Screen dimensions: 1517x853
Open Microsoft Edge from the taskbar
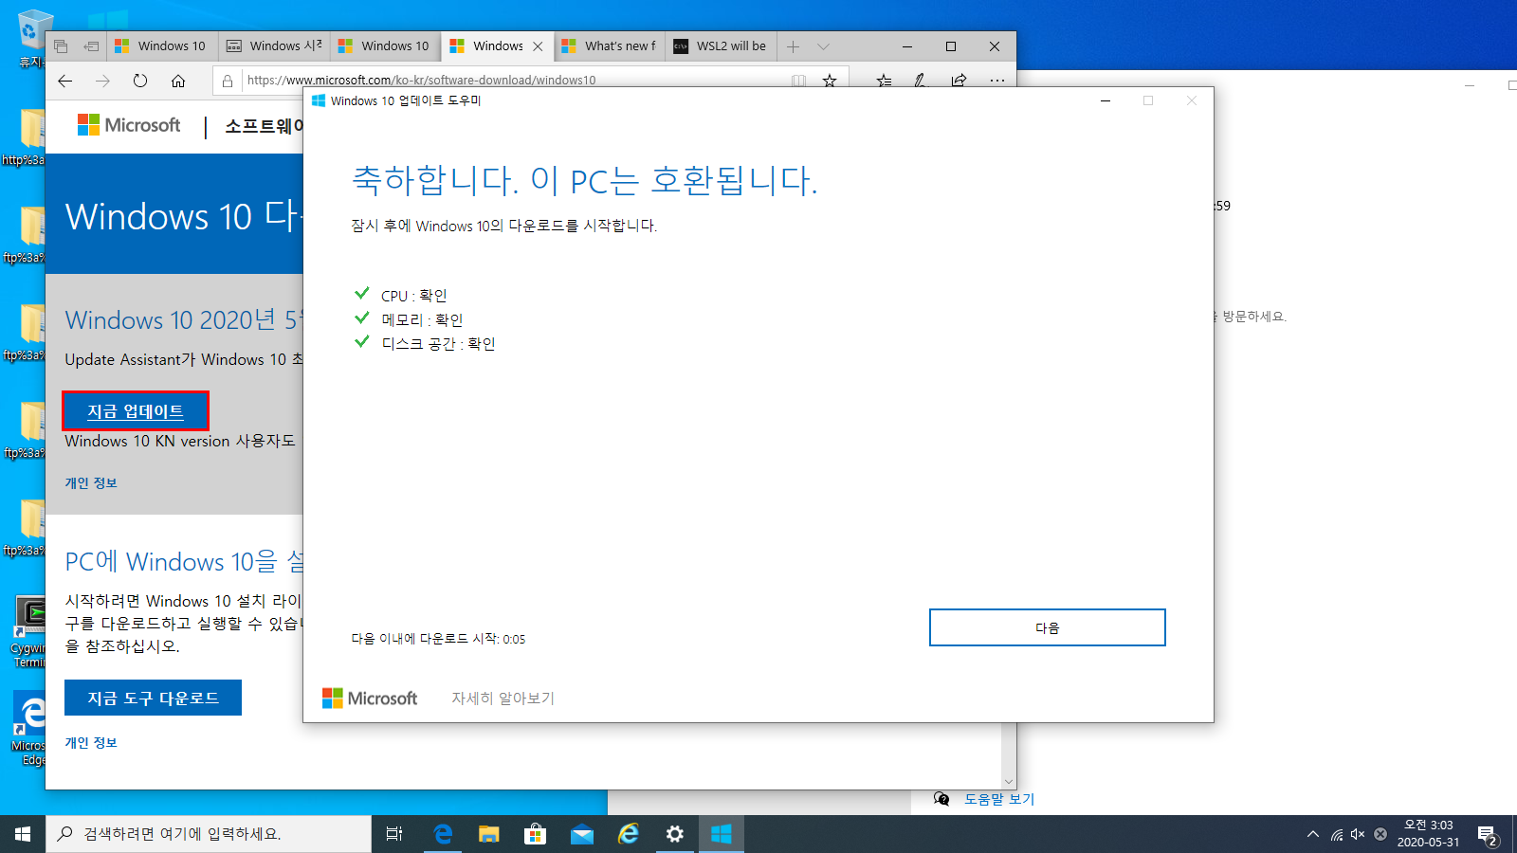point(443,834)
